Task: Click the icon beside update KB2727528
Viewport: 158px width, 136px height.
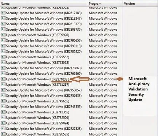Action: pos(3,128)
